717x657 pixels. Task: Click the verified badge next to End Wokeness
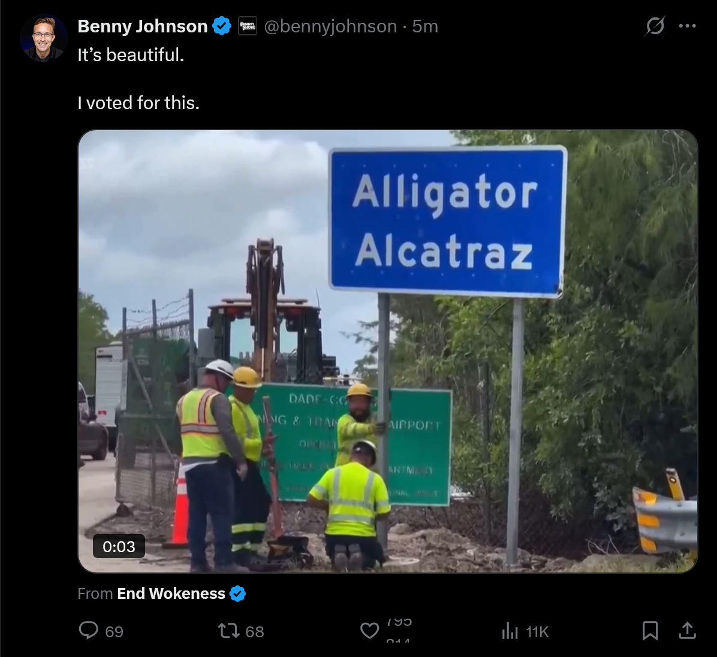237,593
